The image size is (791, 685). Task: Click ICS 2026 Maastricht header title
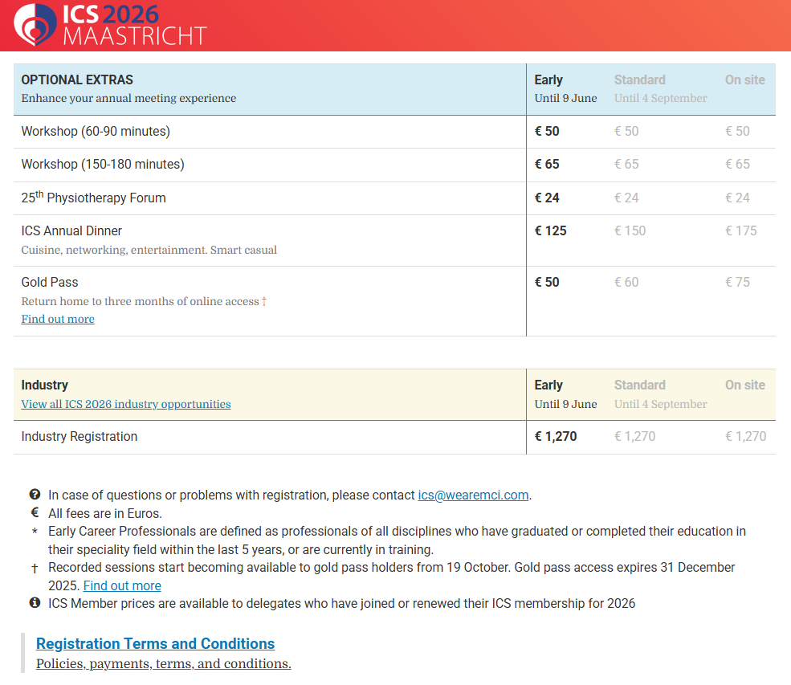tap(134, 25)
